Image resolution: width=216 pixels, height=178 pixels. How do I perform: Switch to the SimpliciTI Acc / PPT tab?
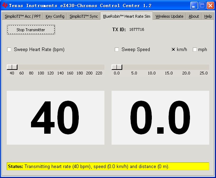[x=22, y=16]
